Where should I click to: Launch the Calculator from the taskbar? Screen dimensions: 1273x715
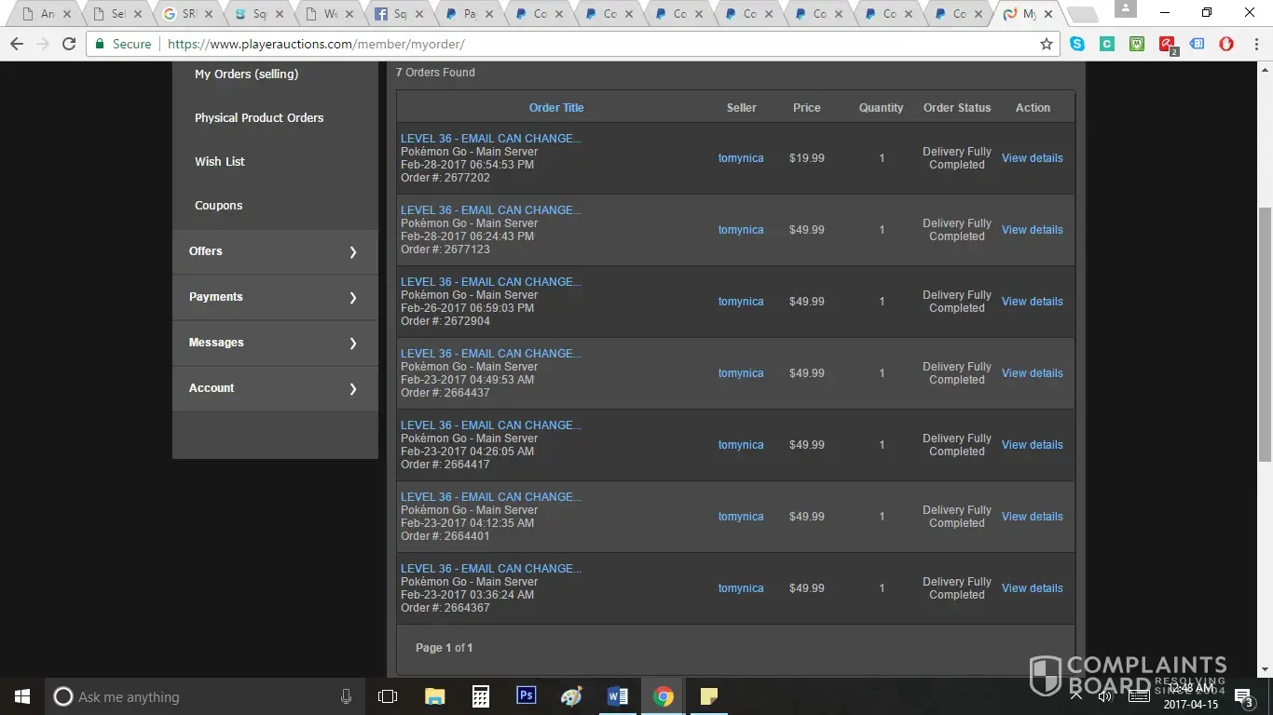click(481, 696)
